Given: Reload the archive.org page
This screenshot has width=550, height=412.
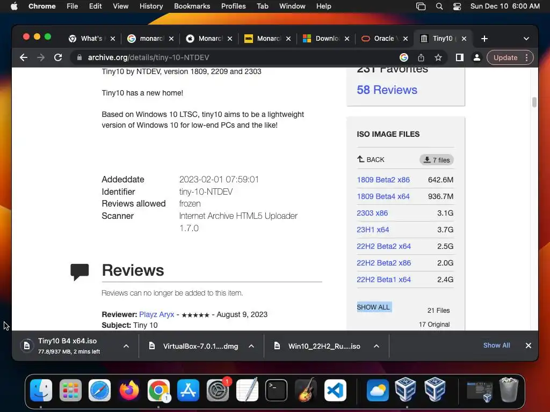Looking at the screenshot, I should coord(58,57).
